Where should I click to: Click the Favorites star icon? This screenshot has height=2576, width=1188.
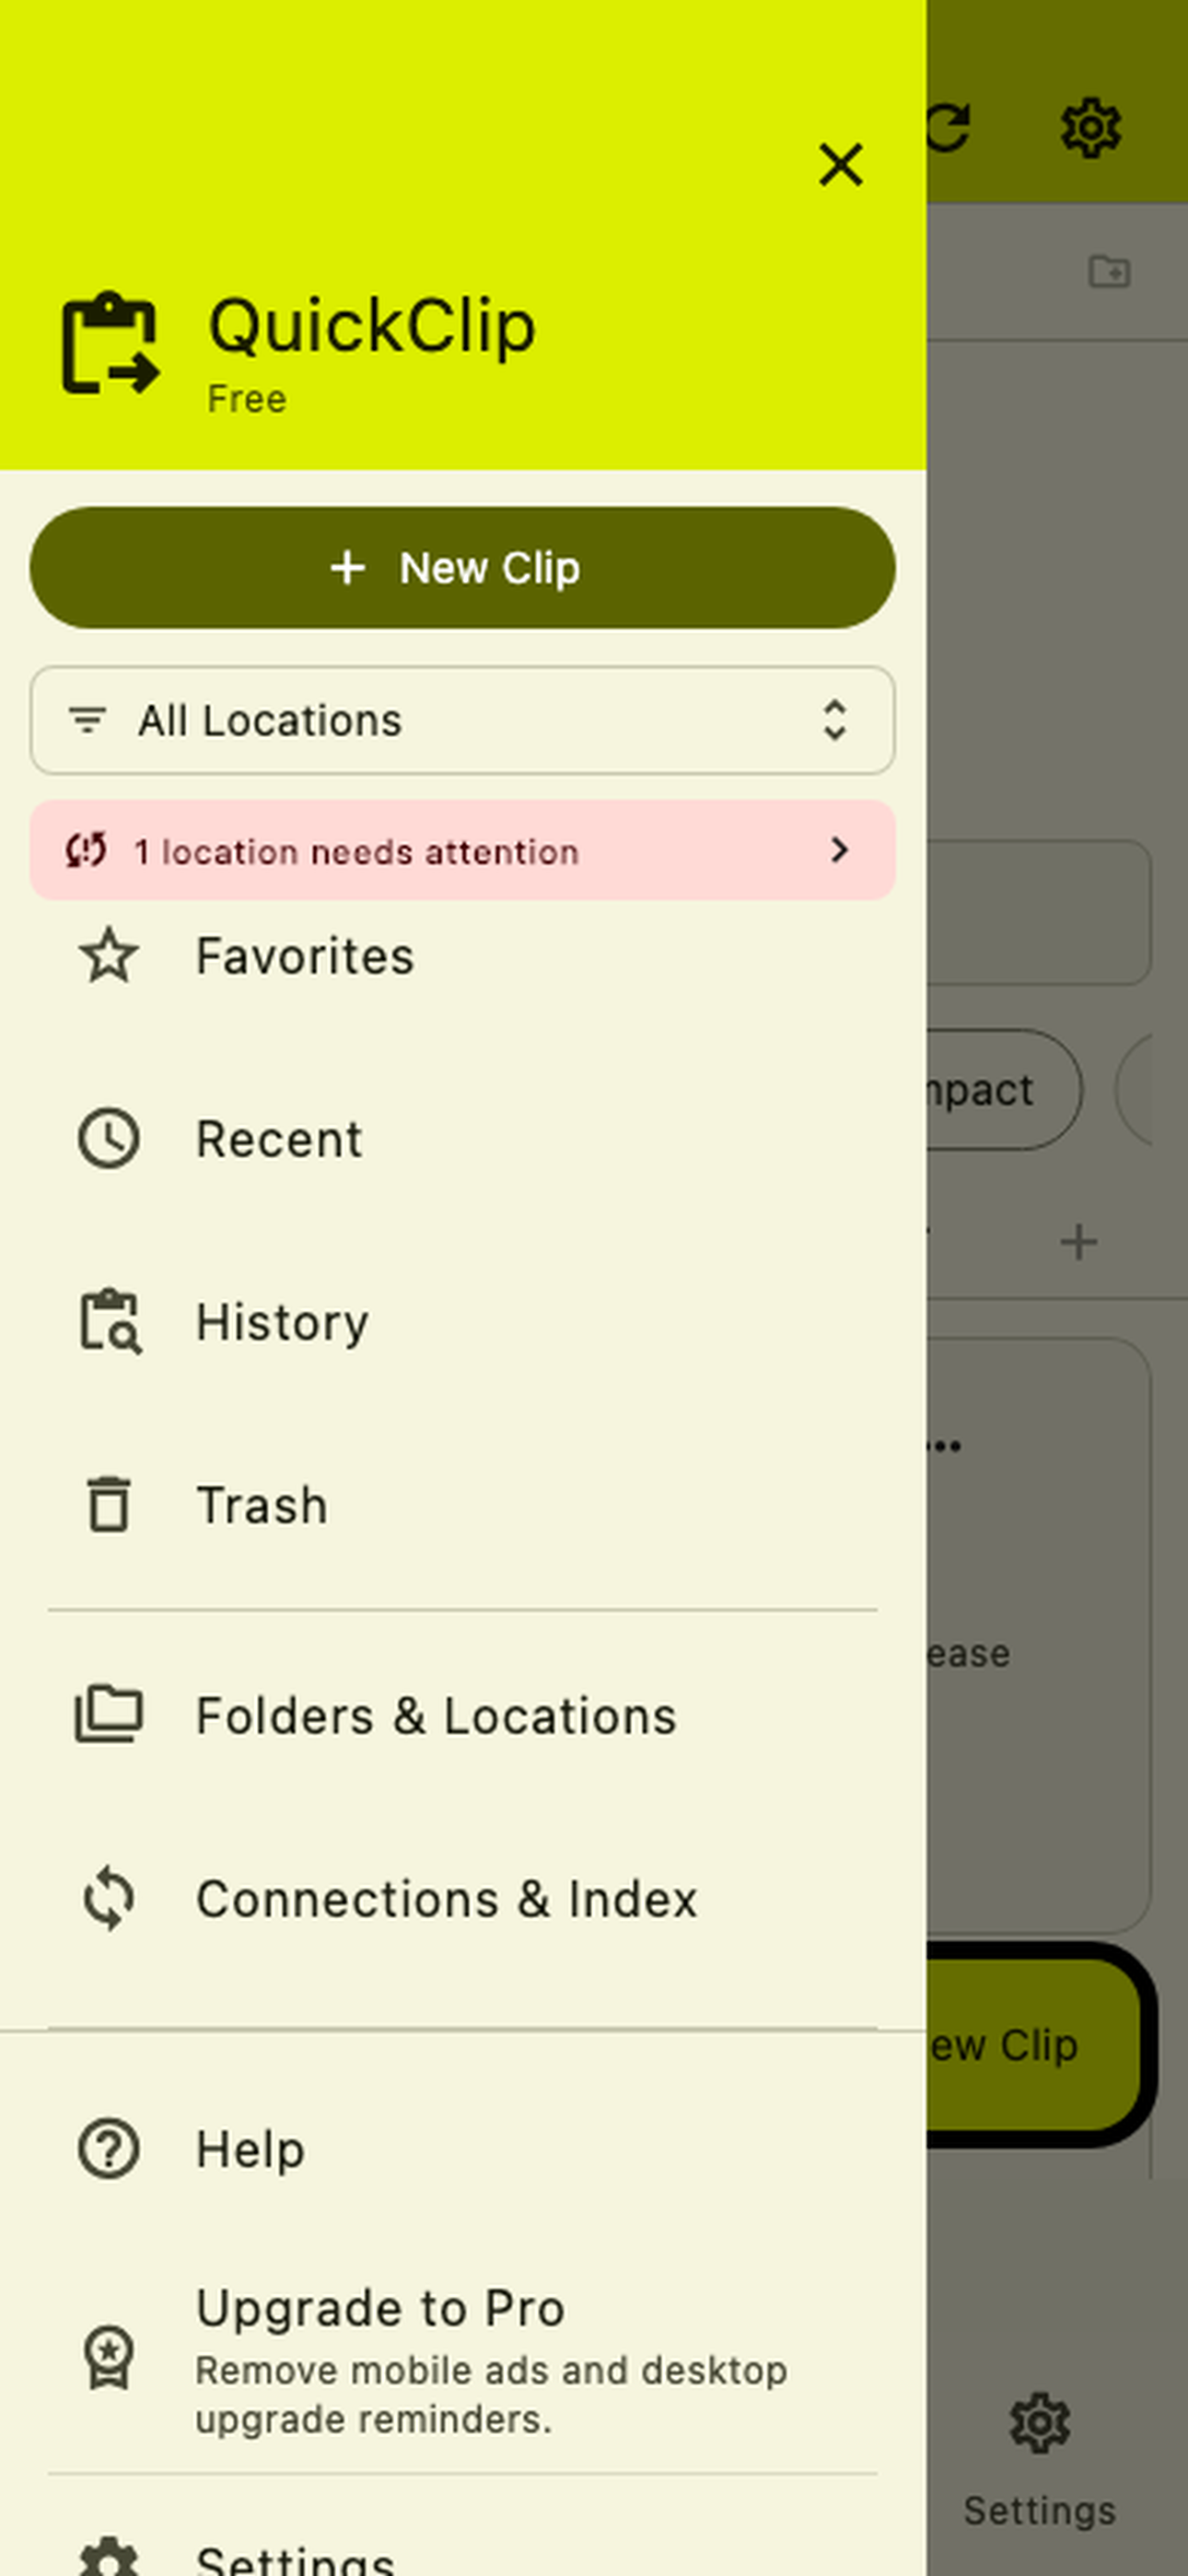109,956
